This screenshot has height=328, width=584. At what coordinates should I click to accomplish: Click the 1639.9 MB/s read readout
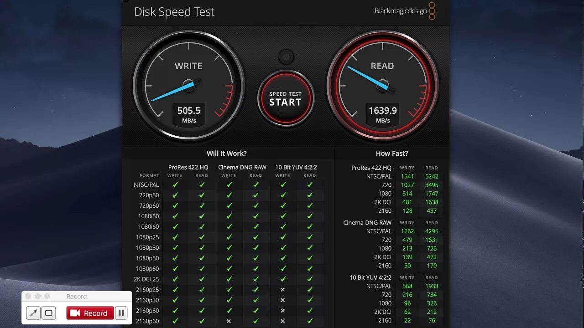[383, 114]
